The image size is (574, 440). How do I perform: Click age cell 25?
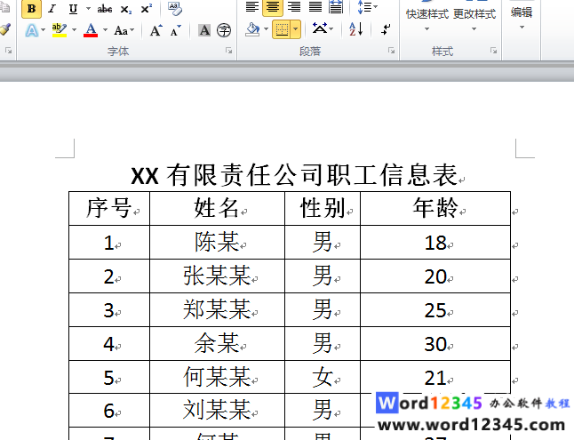click(435, 310)
